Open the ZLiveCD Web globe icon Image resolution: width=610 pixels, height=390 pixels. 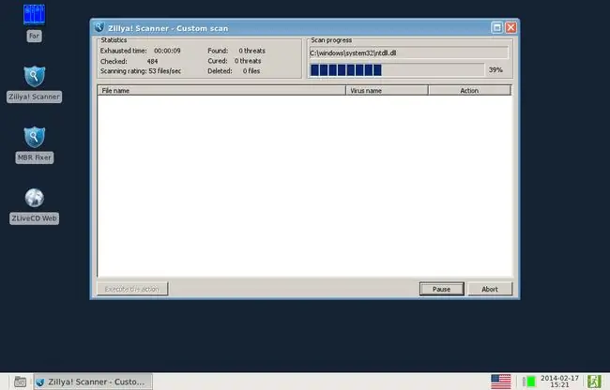coord(34,198)
